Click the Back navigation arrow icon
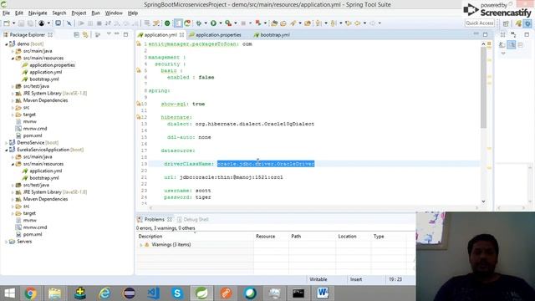 [x=358, y=23]
